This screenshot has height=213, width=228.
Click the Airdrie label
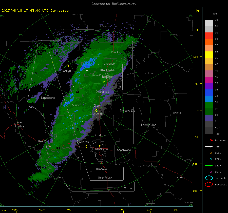[x=100, y=135]
